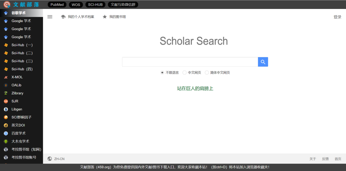
Task: Click the Scholar Search heading
Action: point(194,41)
